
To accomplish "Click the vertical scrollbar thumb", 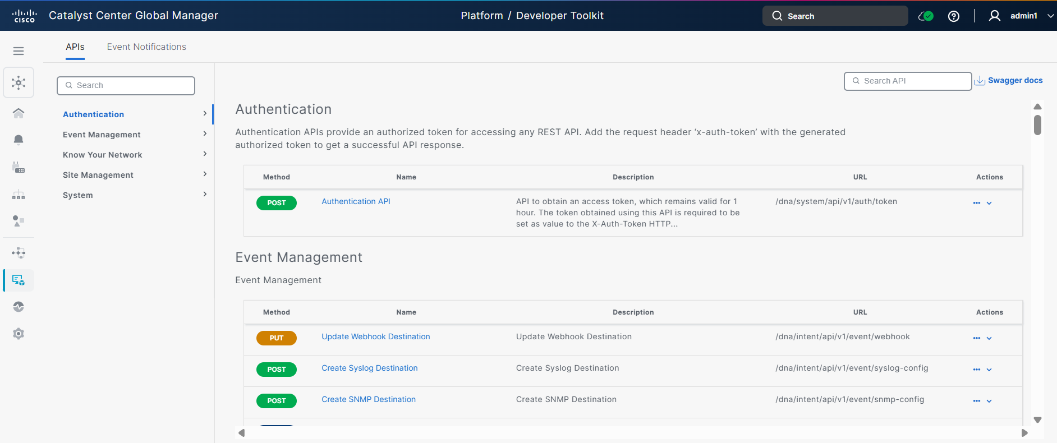I will point(1038,125).
